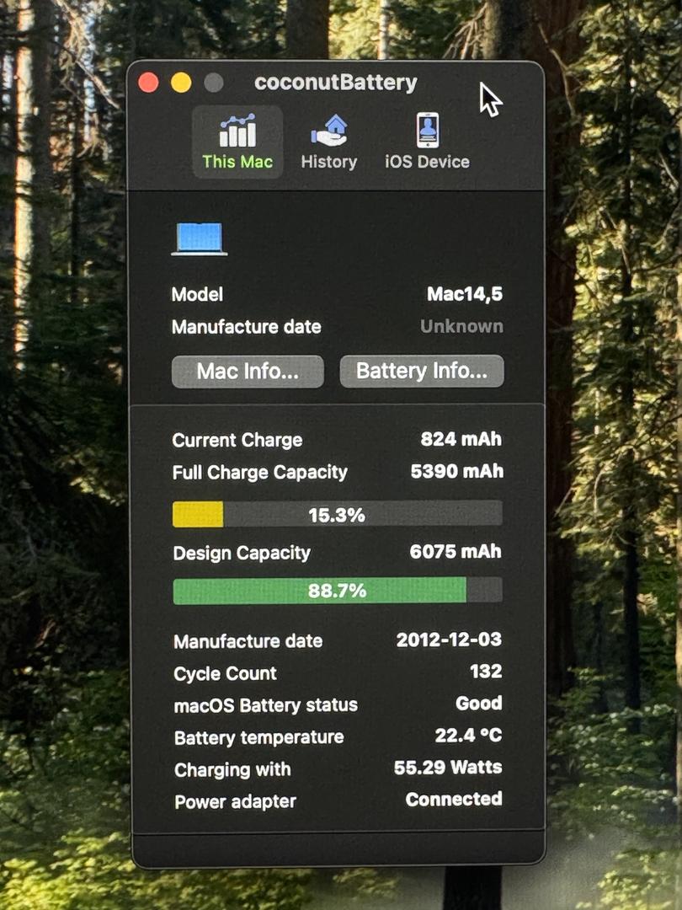The image size is (682, 910).
Task: Open the Battery Info... button
Action: pos(422,371)
